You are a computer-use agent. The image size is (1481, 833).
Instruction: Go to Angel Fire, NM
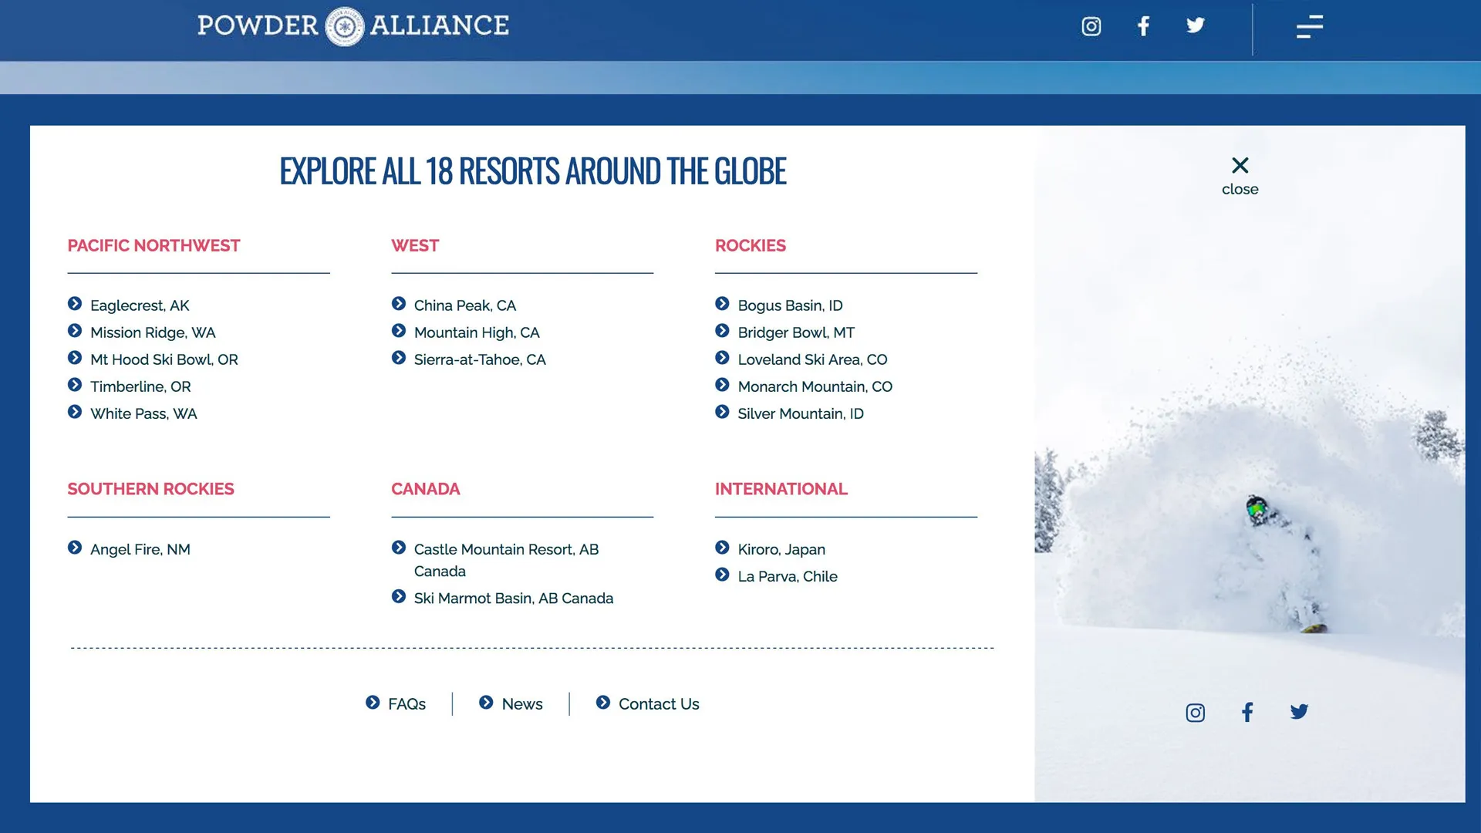[x=140, y=549]
